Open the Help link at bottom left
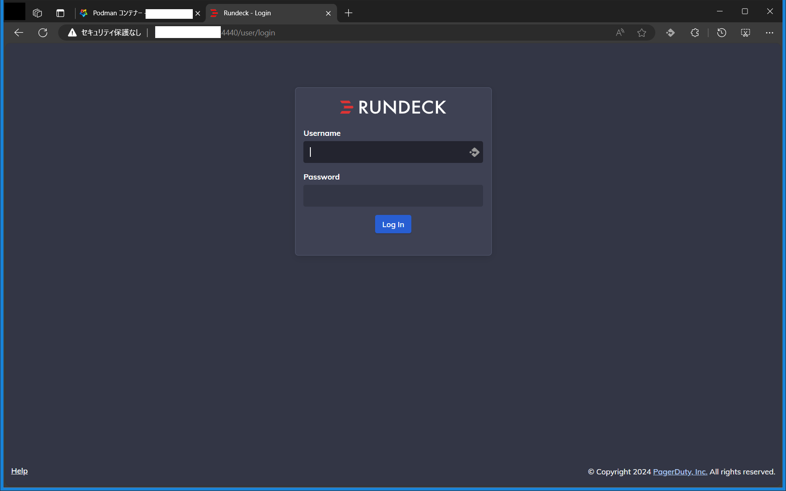 (x=19, y=471)
